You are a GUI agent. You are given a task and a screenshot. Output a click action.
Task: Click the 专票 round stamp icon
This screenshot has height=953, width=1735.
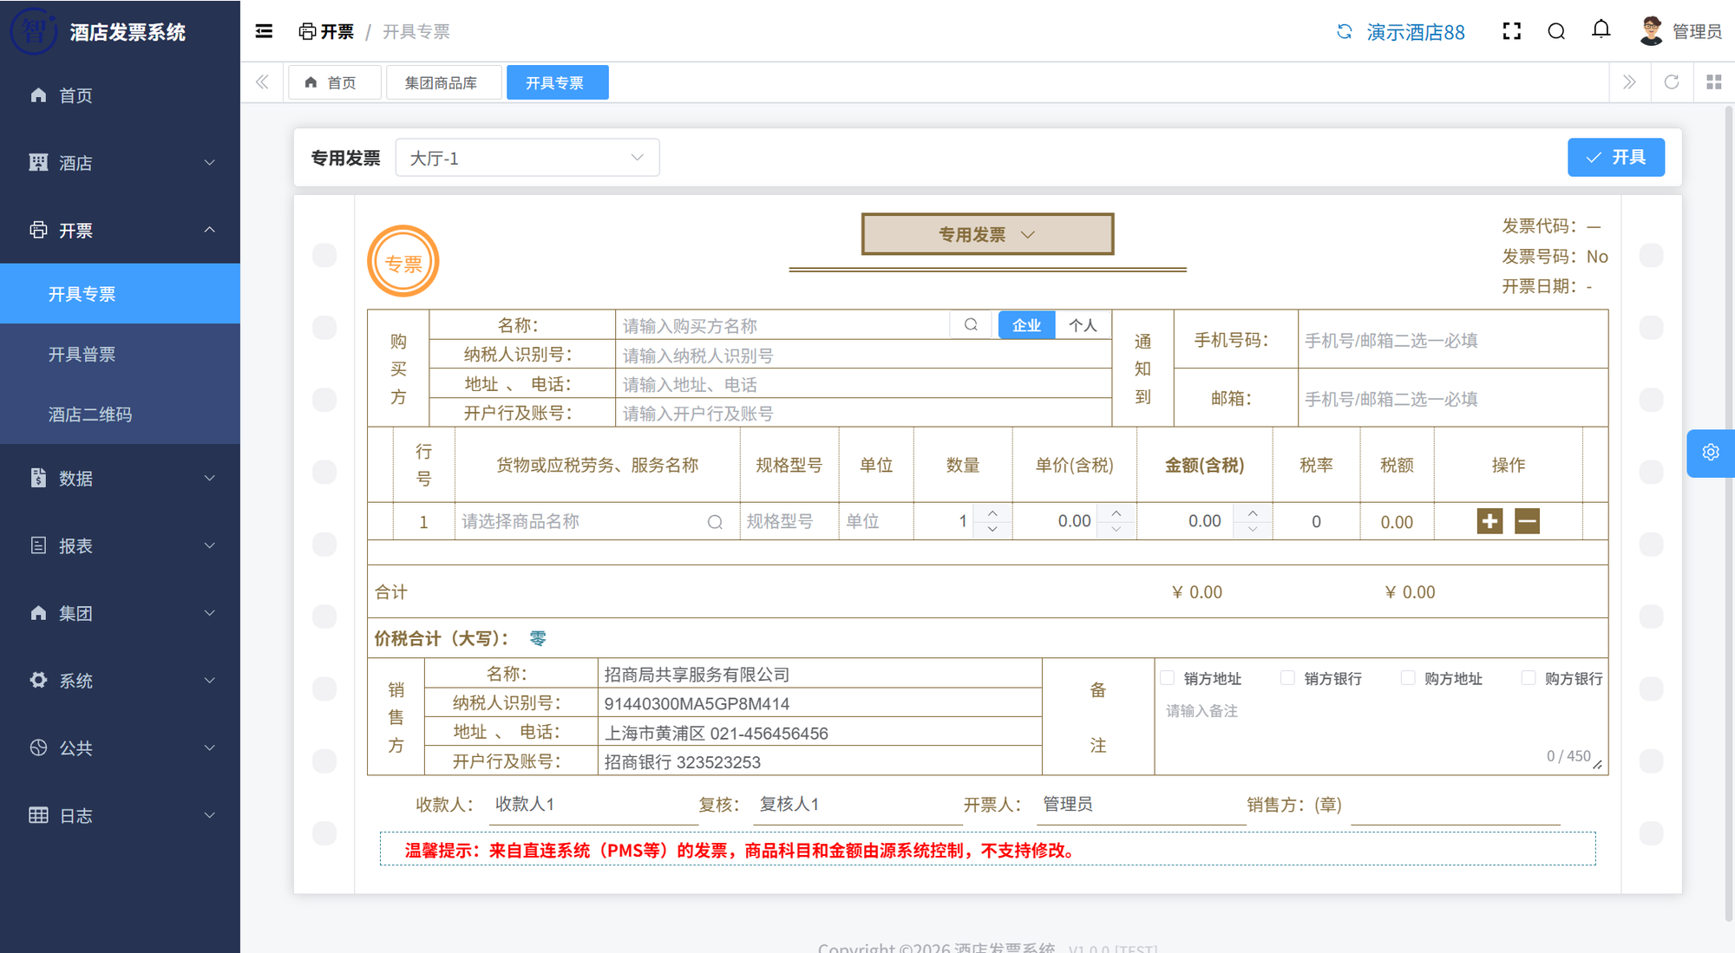point(403,261)
